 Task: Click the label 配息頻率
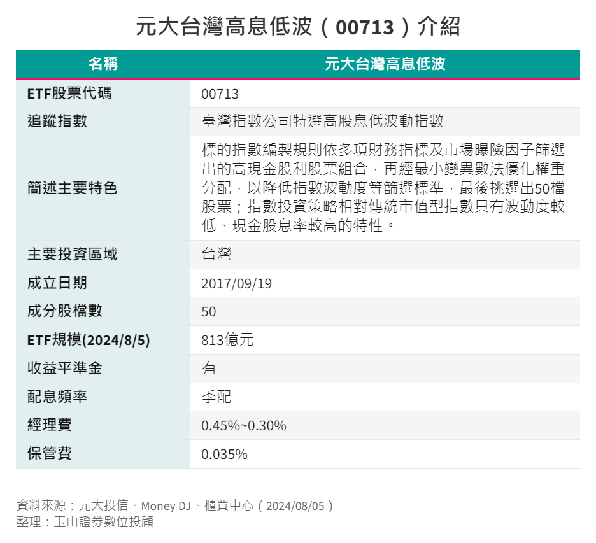(x=57, y=397)
